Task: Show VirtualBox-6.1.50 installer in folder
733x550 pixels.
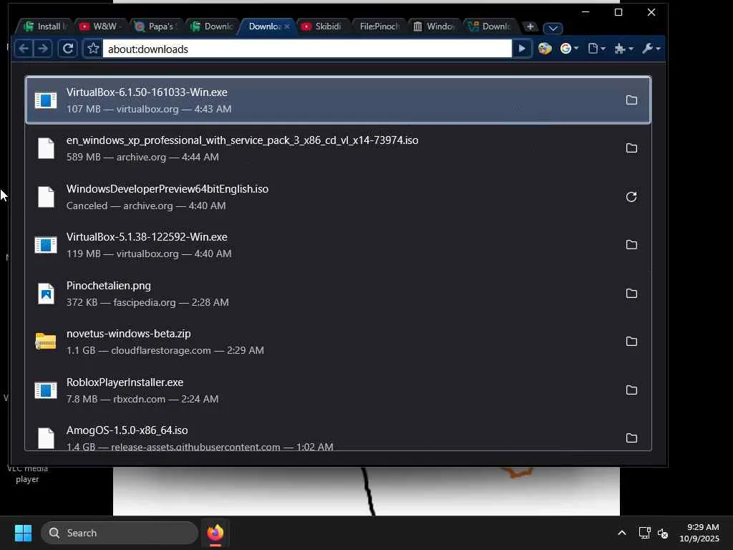Action: (631, 100)
